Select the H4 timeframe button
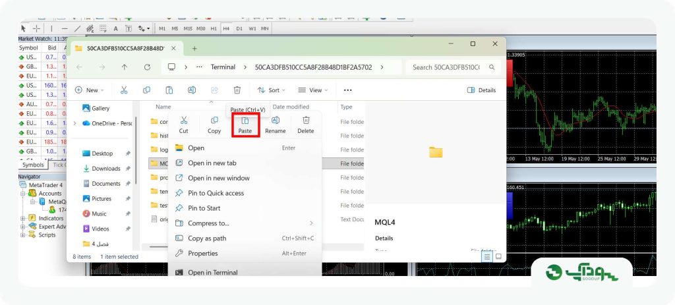 tap(226, 28)
